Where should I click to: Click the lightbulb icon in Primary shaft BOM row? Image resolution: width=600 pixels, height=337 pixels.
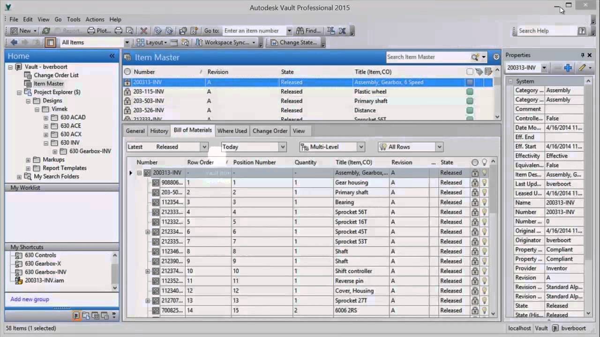(484, 192)
